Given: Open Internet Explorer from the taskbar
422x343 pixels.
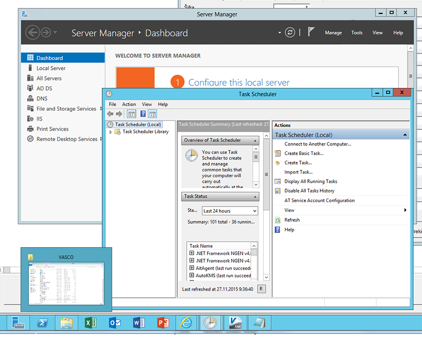Looking at the screenshot, I should tap(187, 323).
